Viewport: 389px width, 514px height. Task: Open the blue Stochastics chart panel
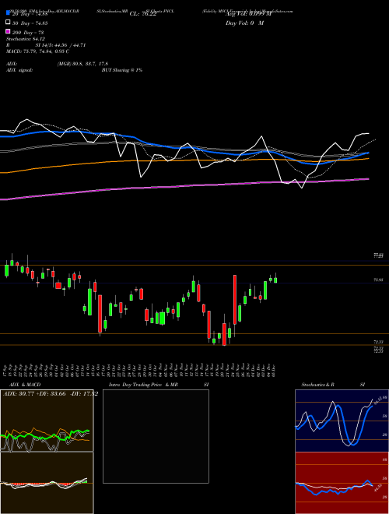[x=342, y=421]
